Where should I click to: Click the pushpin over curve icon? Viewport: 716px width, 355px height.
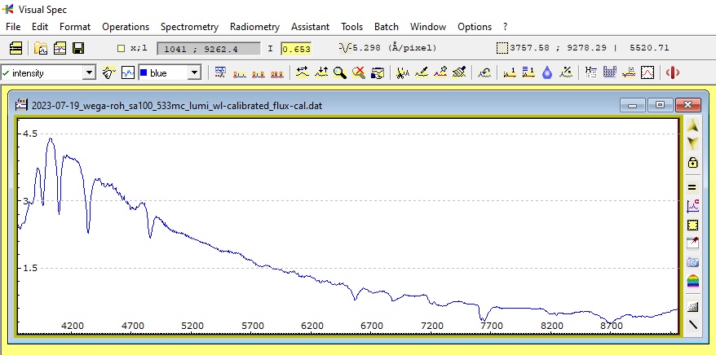(x=440, y=72)
